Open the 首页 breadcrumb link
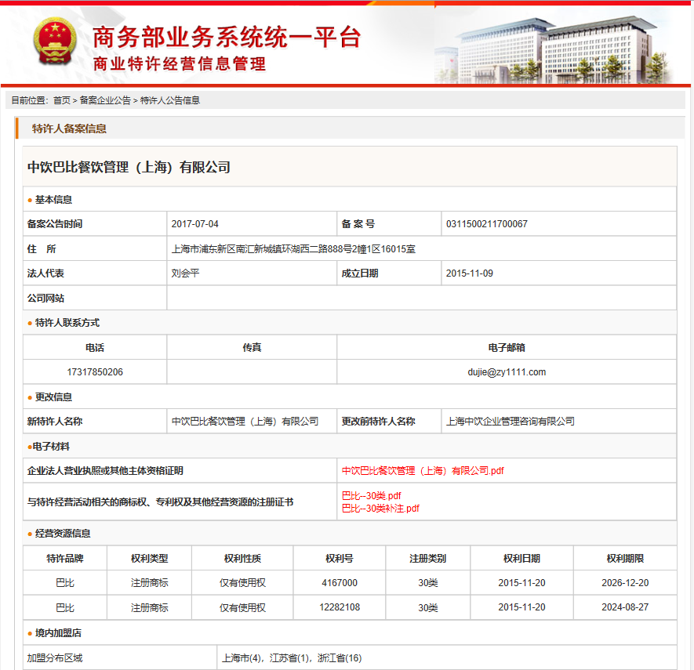The width and height of the screenshot is (694, 670). point(61,100)
